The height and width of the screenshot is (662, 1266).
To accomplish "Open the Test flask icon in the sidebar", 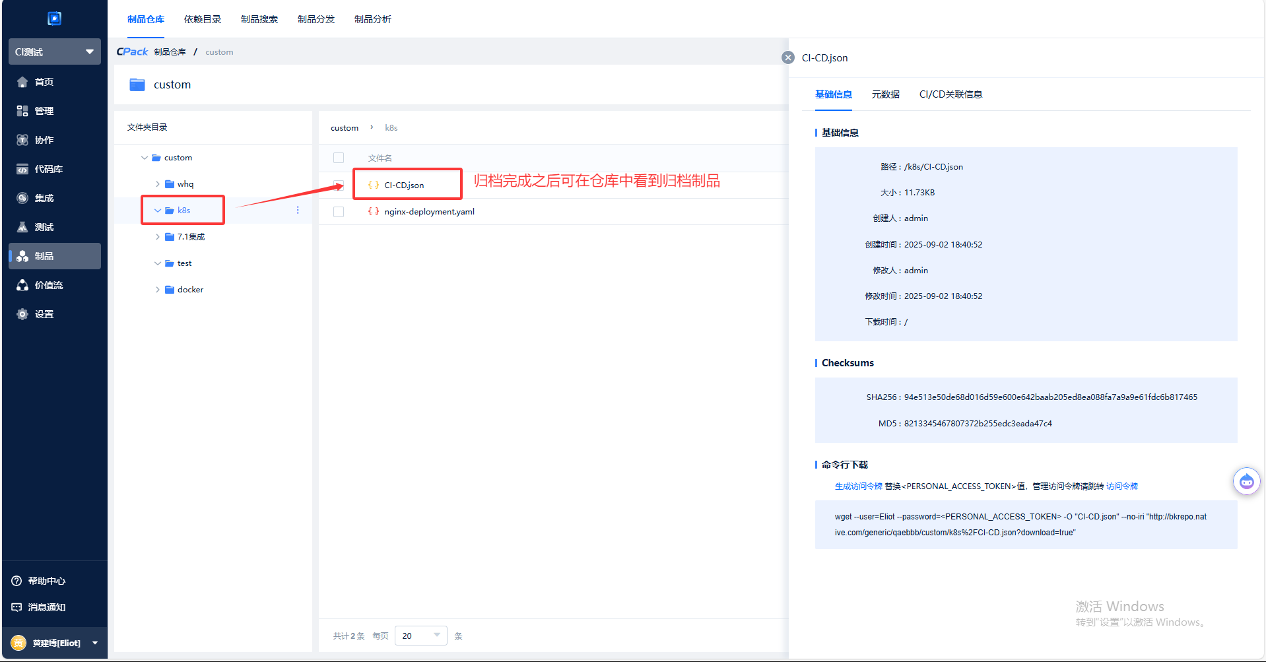I will click(22, 227).
